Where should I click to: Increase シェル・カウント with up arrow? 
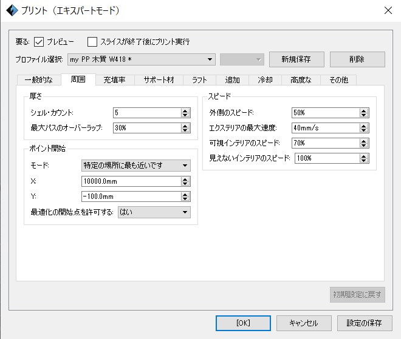pos(185,110)
